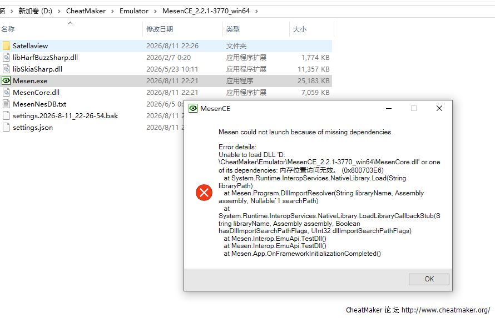495x318 pixels.
Task: Click the settings.json file icon
Action: [x=6, y=127]
